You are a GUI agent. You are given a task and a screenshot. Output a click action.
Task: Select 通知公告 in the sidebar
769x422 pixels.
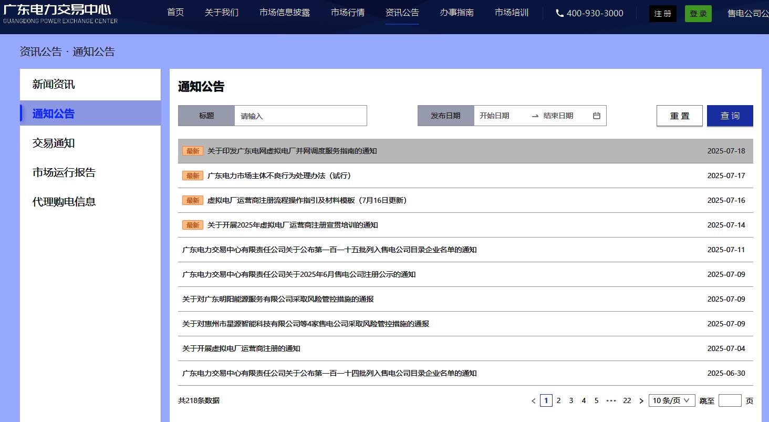(90, 114)
